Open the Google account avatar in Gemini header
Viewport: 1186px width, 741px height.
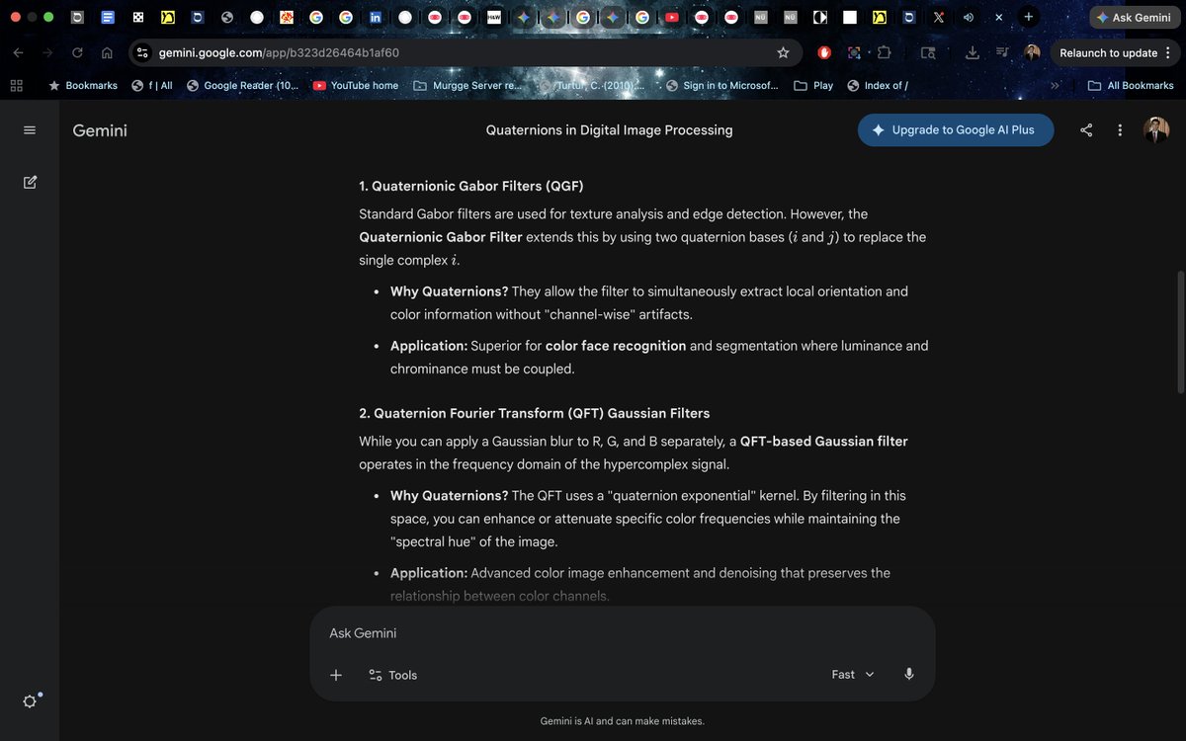pyautogui.click(x=1155, y=129)
